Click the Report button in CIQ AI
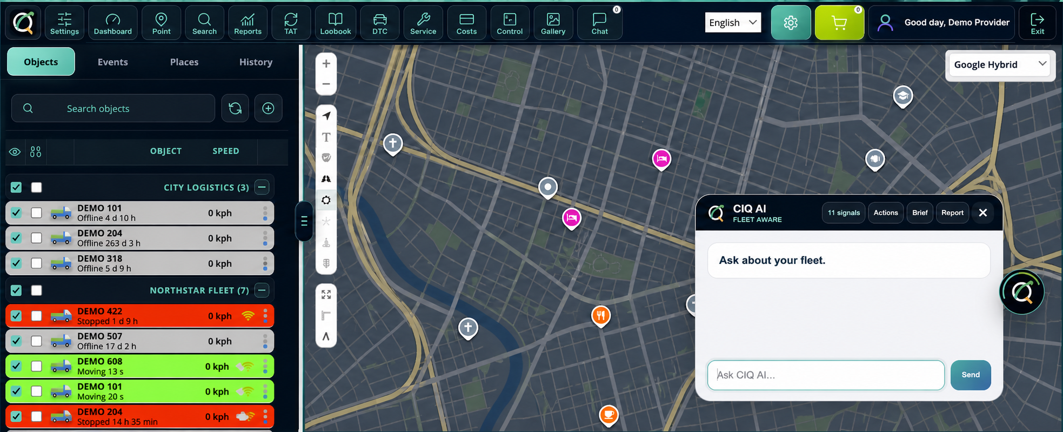 952,212
